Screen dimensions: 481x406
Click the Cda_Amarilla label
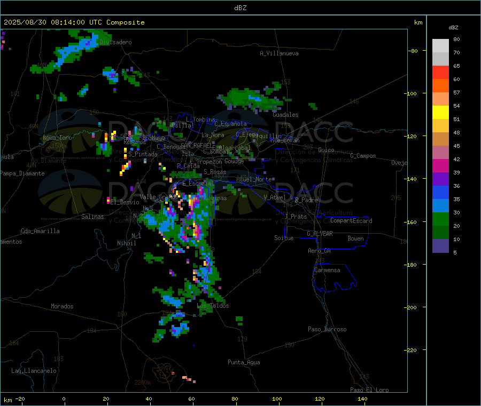click(40, 231)
